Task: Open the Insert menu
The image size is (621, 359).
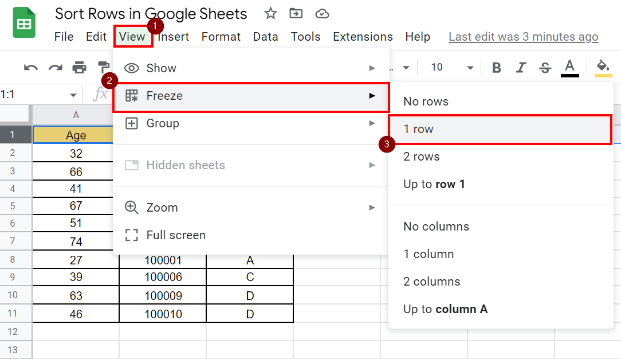Action: click(x=174, y=37)
